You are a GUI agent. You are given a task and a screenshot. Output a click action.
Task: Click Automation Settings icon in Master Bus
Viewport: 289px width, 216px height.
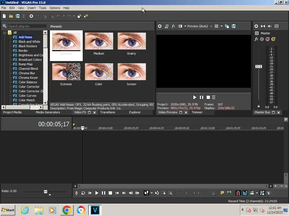(x=262, y=39)
